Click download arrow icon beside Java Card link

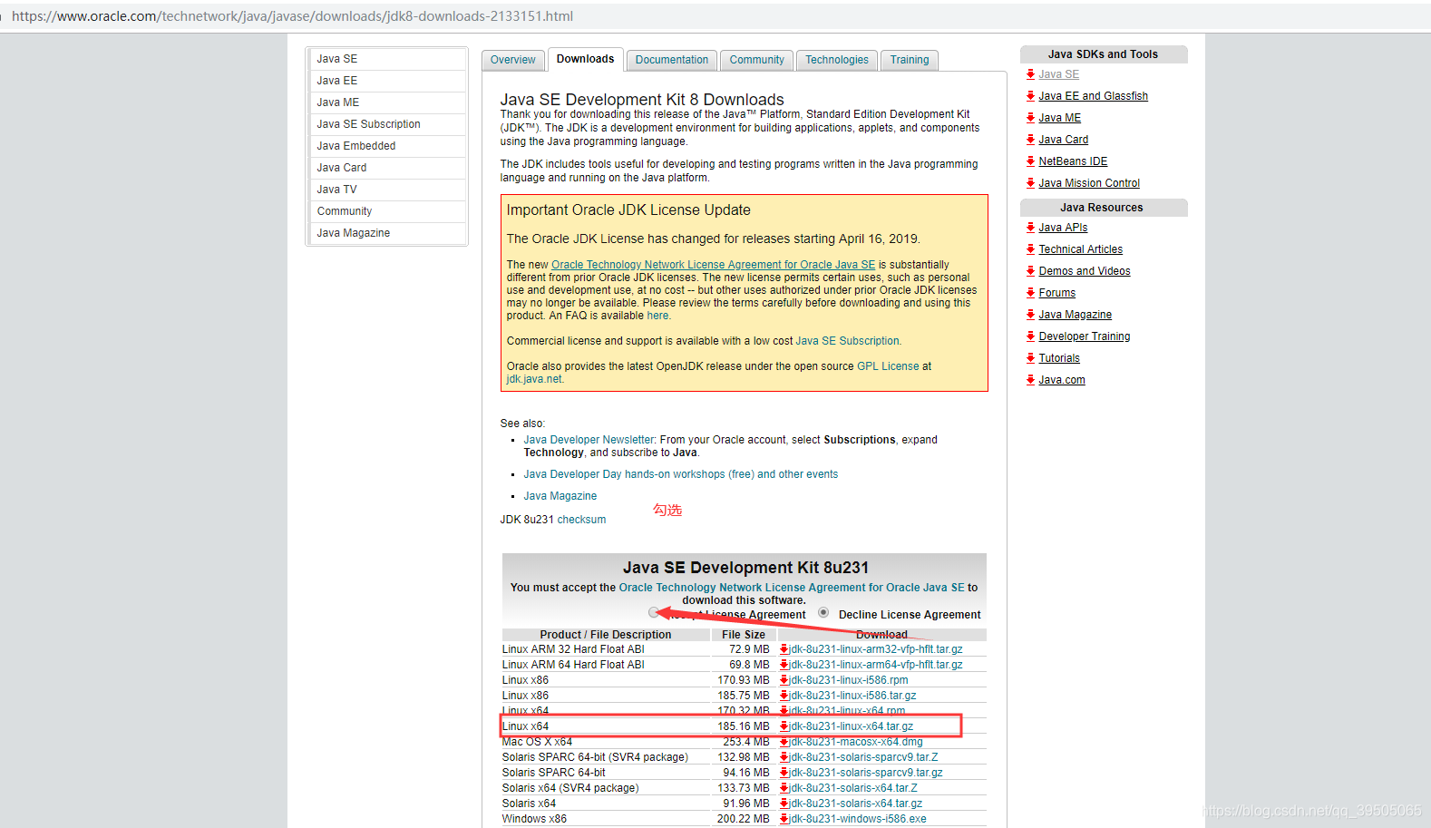click(1030, 140)
